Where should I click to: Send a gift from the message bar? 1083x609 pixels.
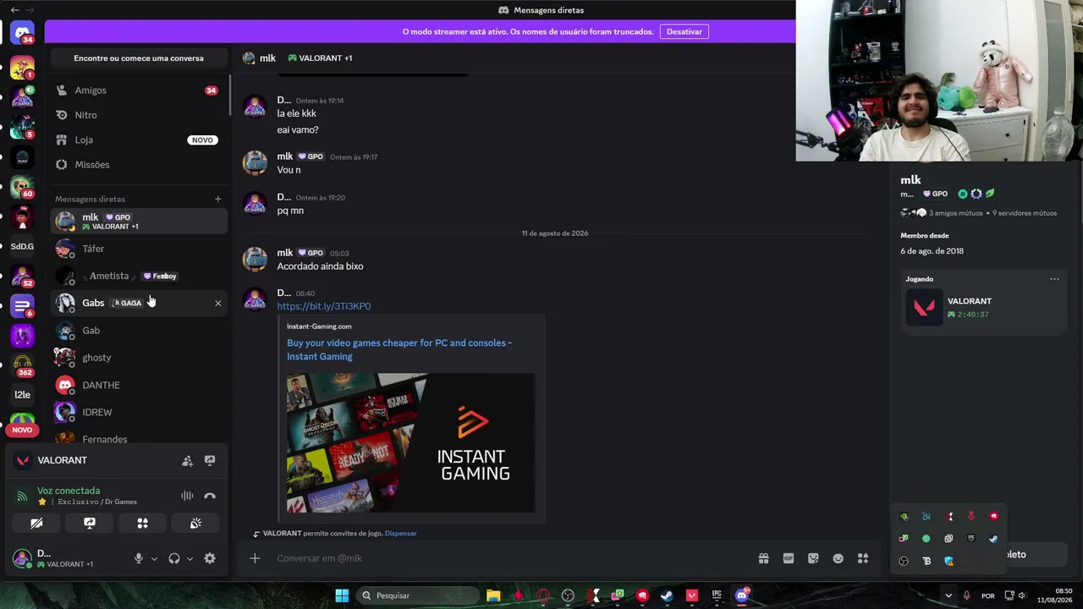pyautogui.click(x=763, y=558)
